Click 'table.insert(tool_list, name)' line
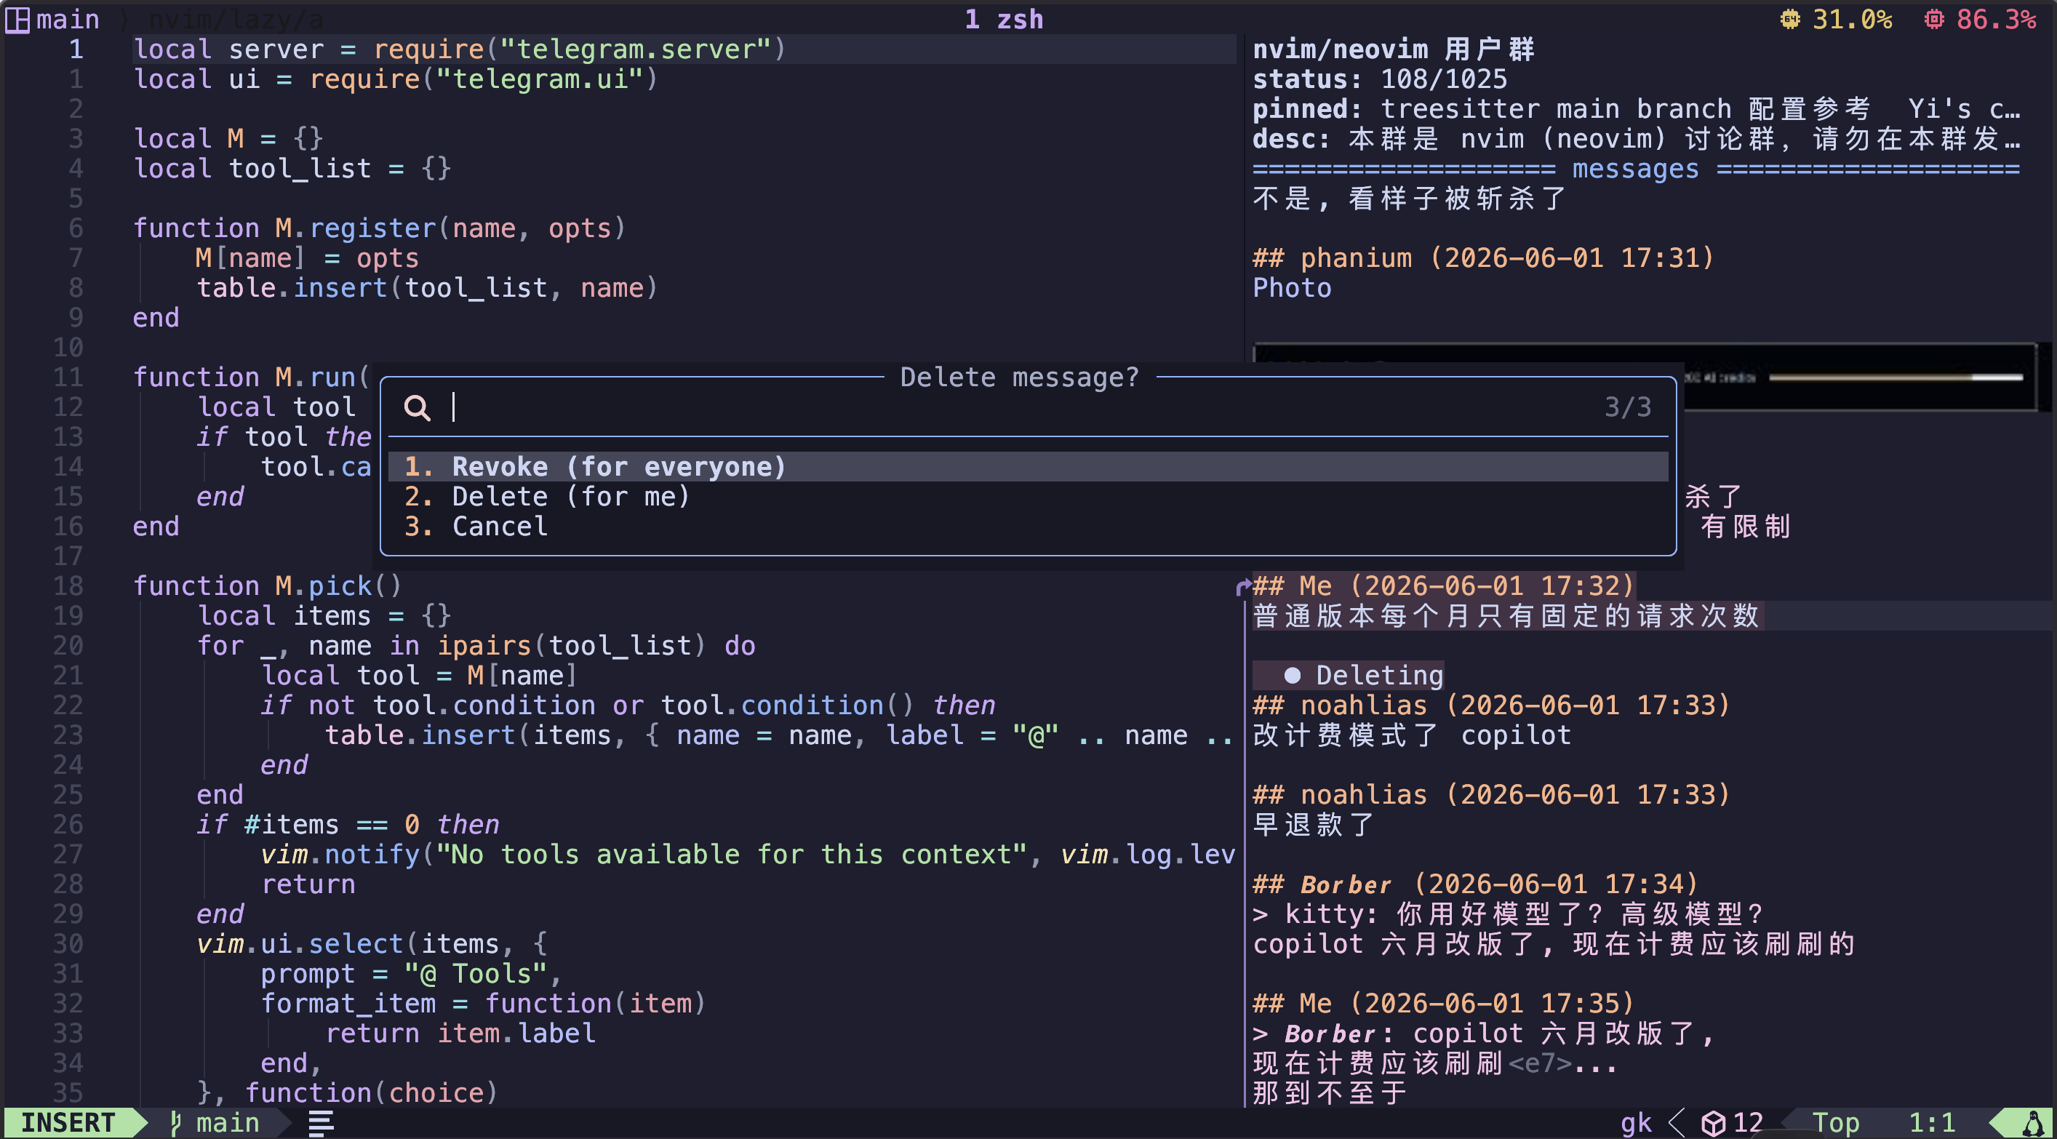 [x=428, y=287]
